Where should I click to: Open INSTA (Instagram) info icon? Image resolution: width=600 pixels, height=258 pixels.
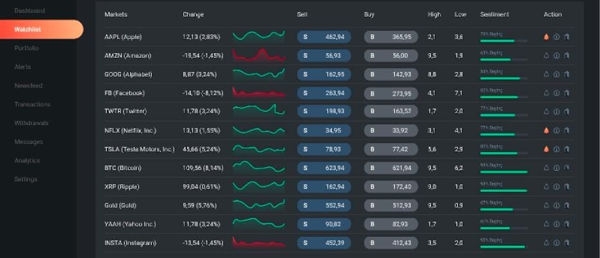coord(556,243)
